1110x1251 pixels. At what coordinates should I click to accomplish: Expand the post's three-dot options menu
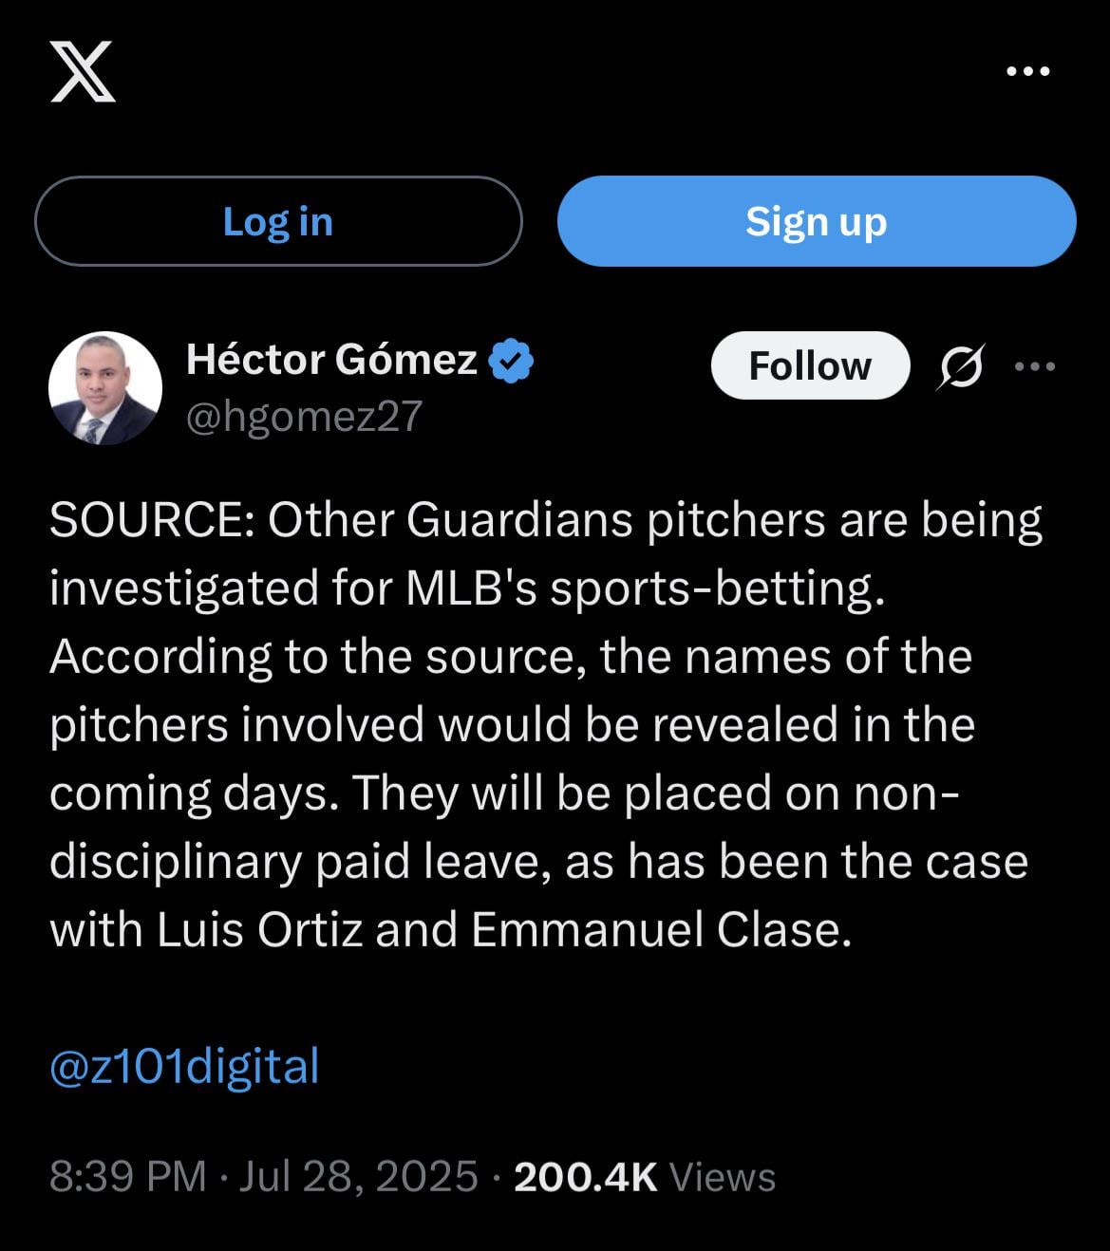(x=1035, y=366)
